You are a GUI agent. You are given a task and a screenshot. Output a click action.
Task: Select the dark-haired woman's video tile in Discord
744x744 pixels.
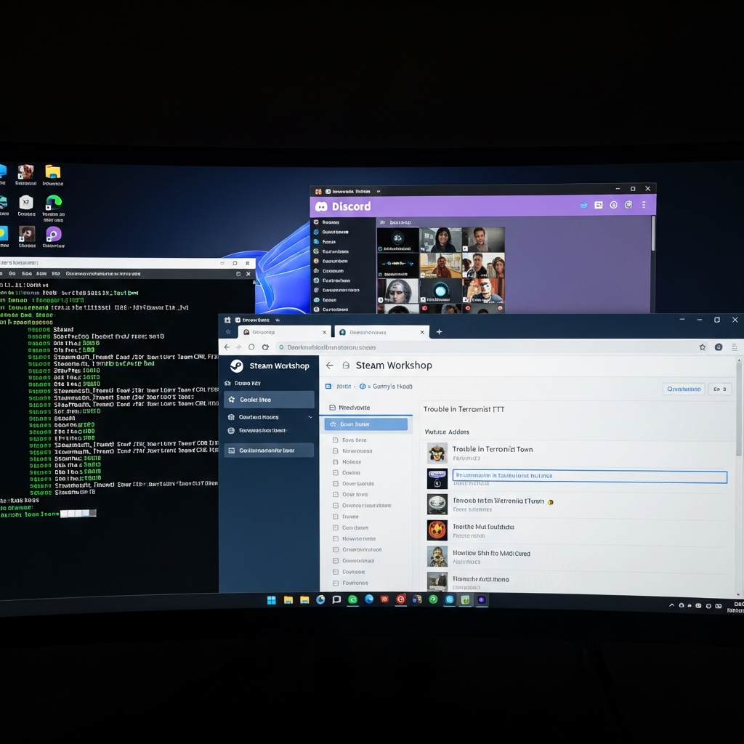(x=441, y=240)
